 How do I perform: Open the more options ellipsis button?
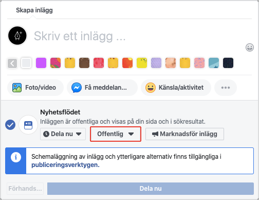point(226,88)
